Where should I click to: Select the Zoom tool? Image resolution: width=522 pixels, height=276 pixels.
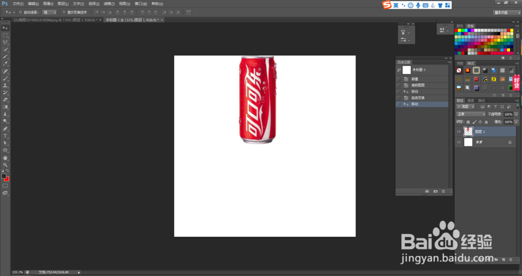(x=5, y=165)
